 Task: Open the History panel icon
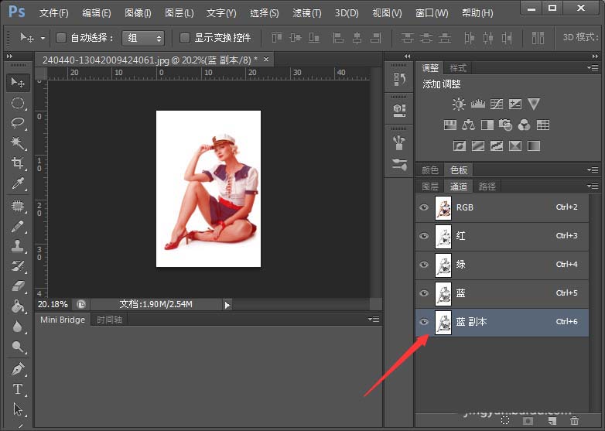pyautogui.click(x=399, y=79)
